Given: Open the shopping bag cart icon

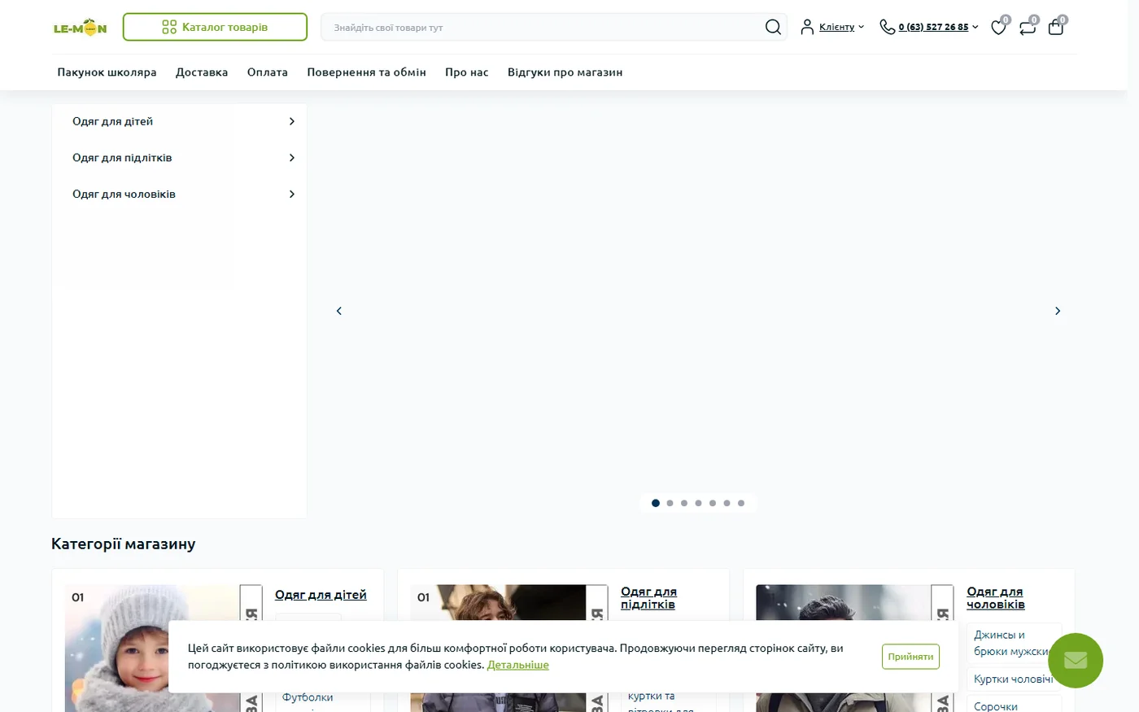Looking at the screenshot, I should [1056, 27].
